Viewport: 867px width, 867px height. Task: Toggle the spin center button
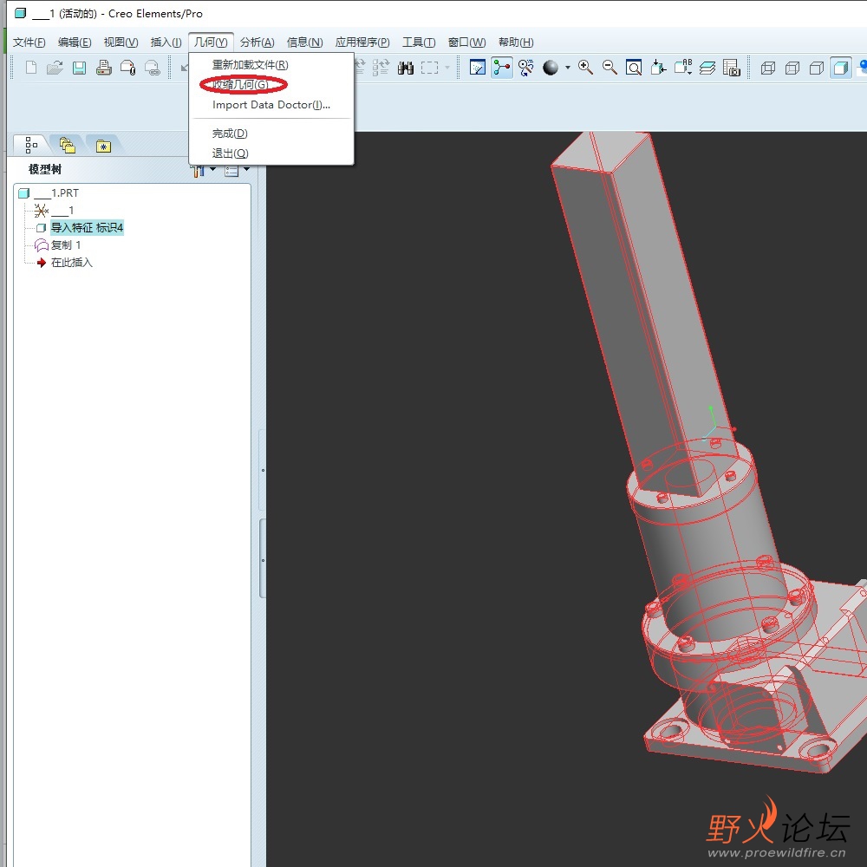[502, 68]
